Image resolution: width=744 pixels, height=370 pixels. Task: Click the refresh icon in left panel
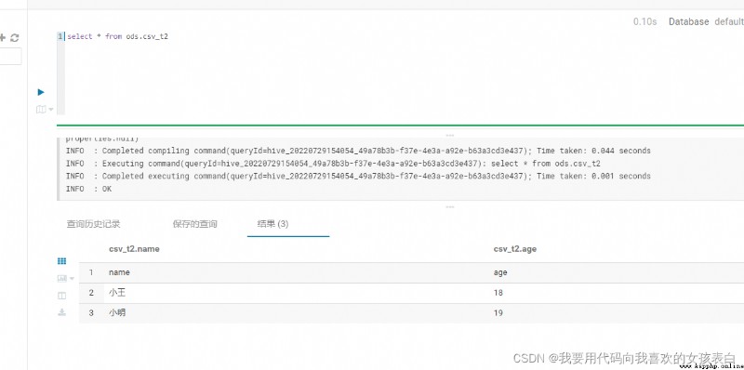click(15, 37)
